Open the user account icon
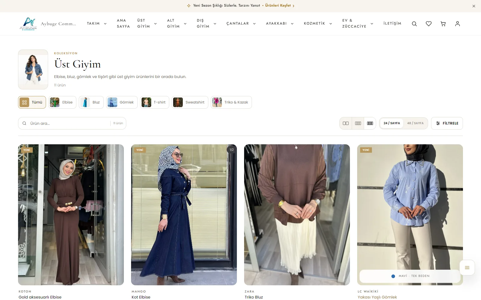The width and height of the screenshot is (481, 300). [458, 24]
